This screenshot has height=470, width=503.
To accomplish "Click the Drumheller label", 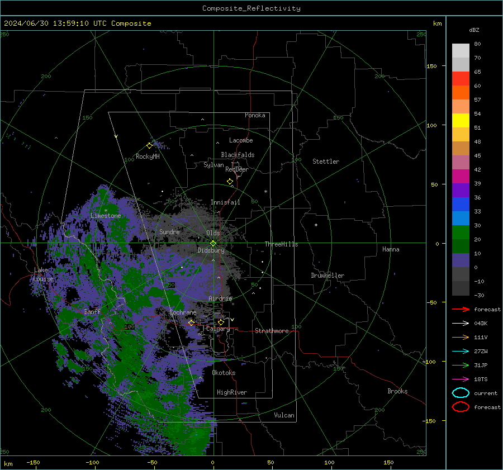I will 328,276.
